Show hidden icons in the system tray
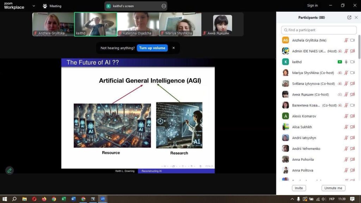361x203 pixels. [x=292, y=199]
